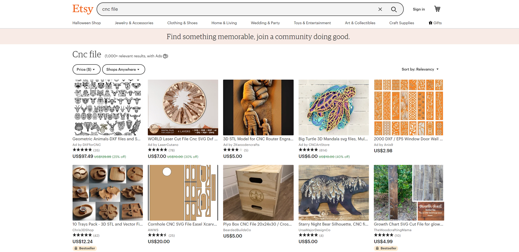Open the Home & Living category
This screenshot has height=252, width=519.
(x=224, y=23)
